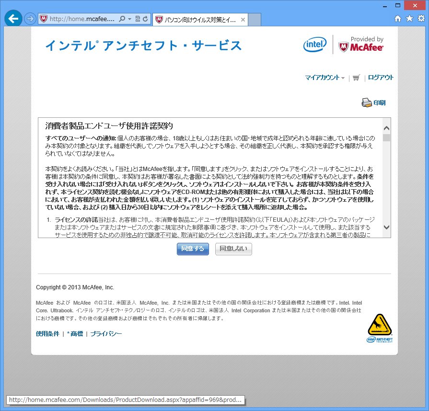Viewport: 429px width, 411px height.
Task: Close the パソコン向けウイルス対策 tab
Action: click(243, 20)
